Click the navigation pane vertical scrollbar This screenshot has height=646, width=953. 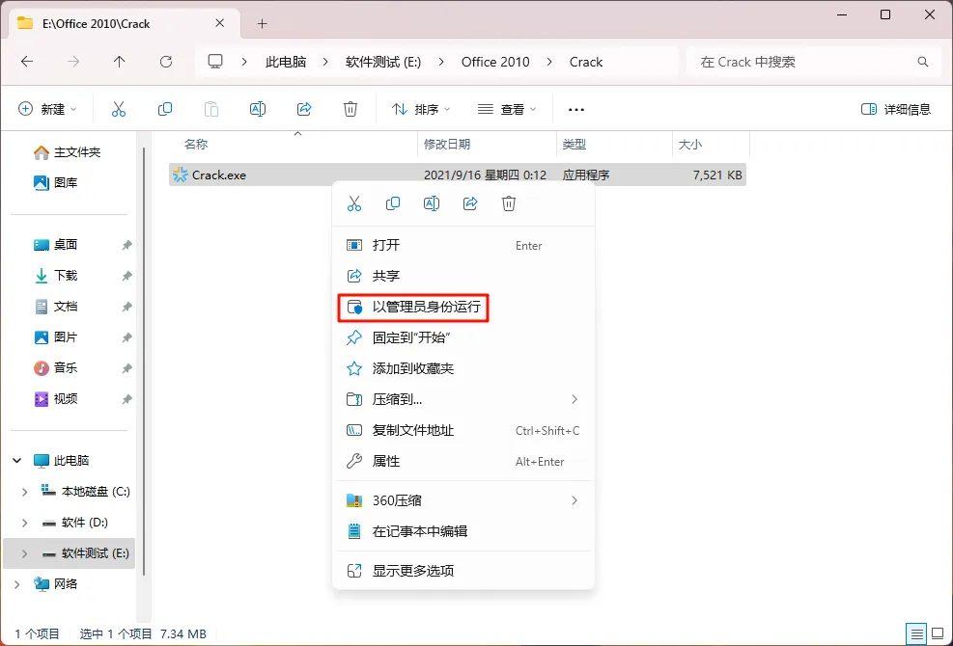pyautogui.click(x=144, y=362)
